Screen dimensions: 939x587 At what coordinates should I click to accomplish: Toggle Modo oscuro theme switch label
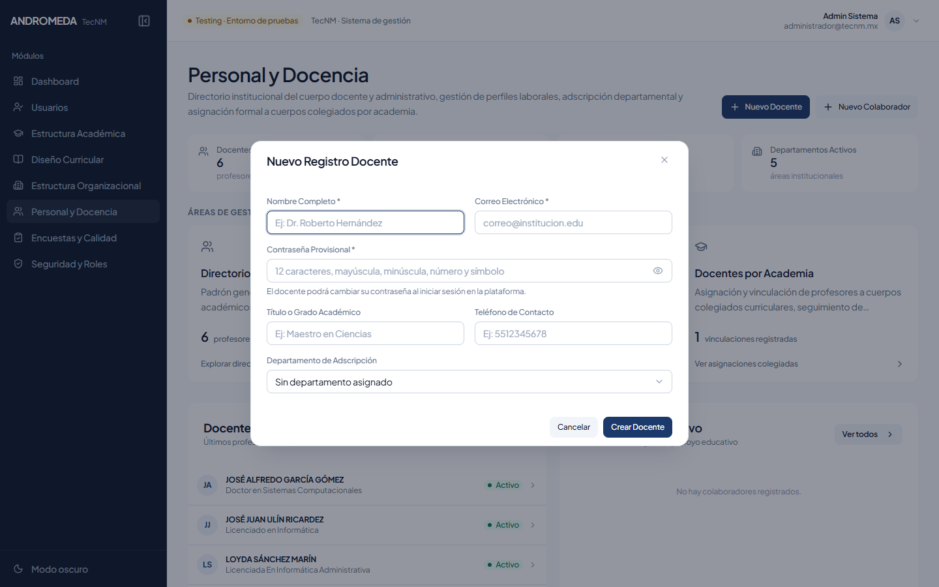click(x=59, y=569)
